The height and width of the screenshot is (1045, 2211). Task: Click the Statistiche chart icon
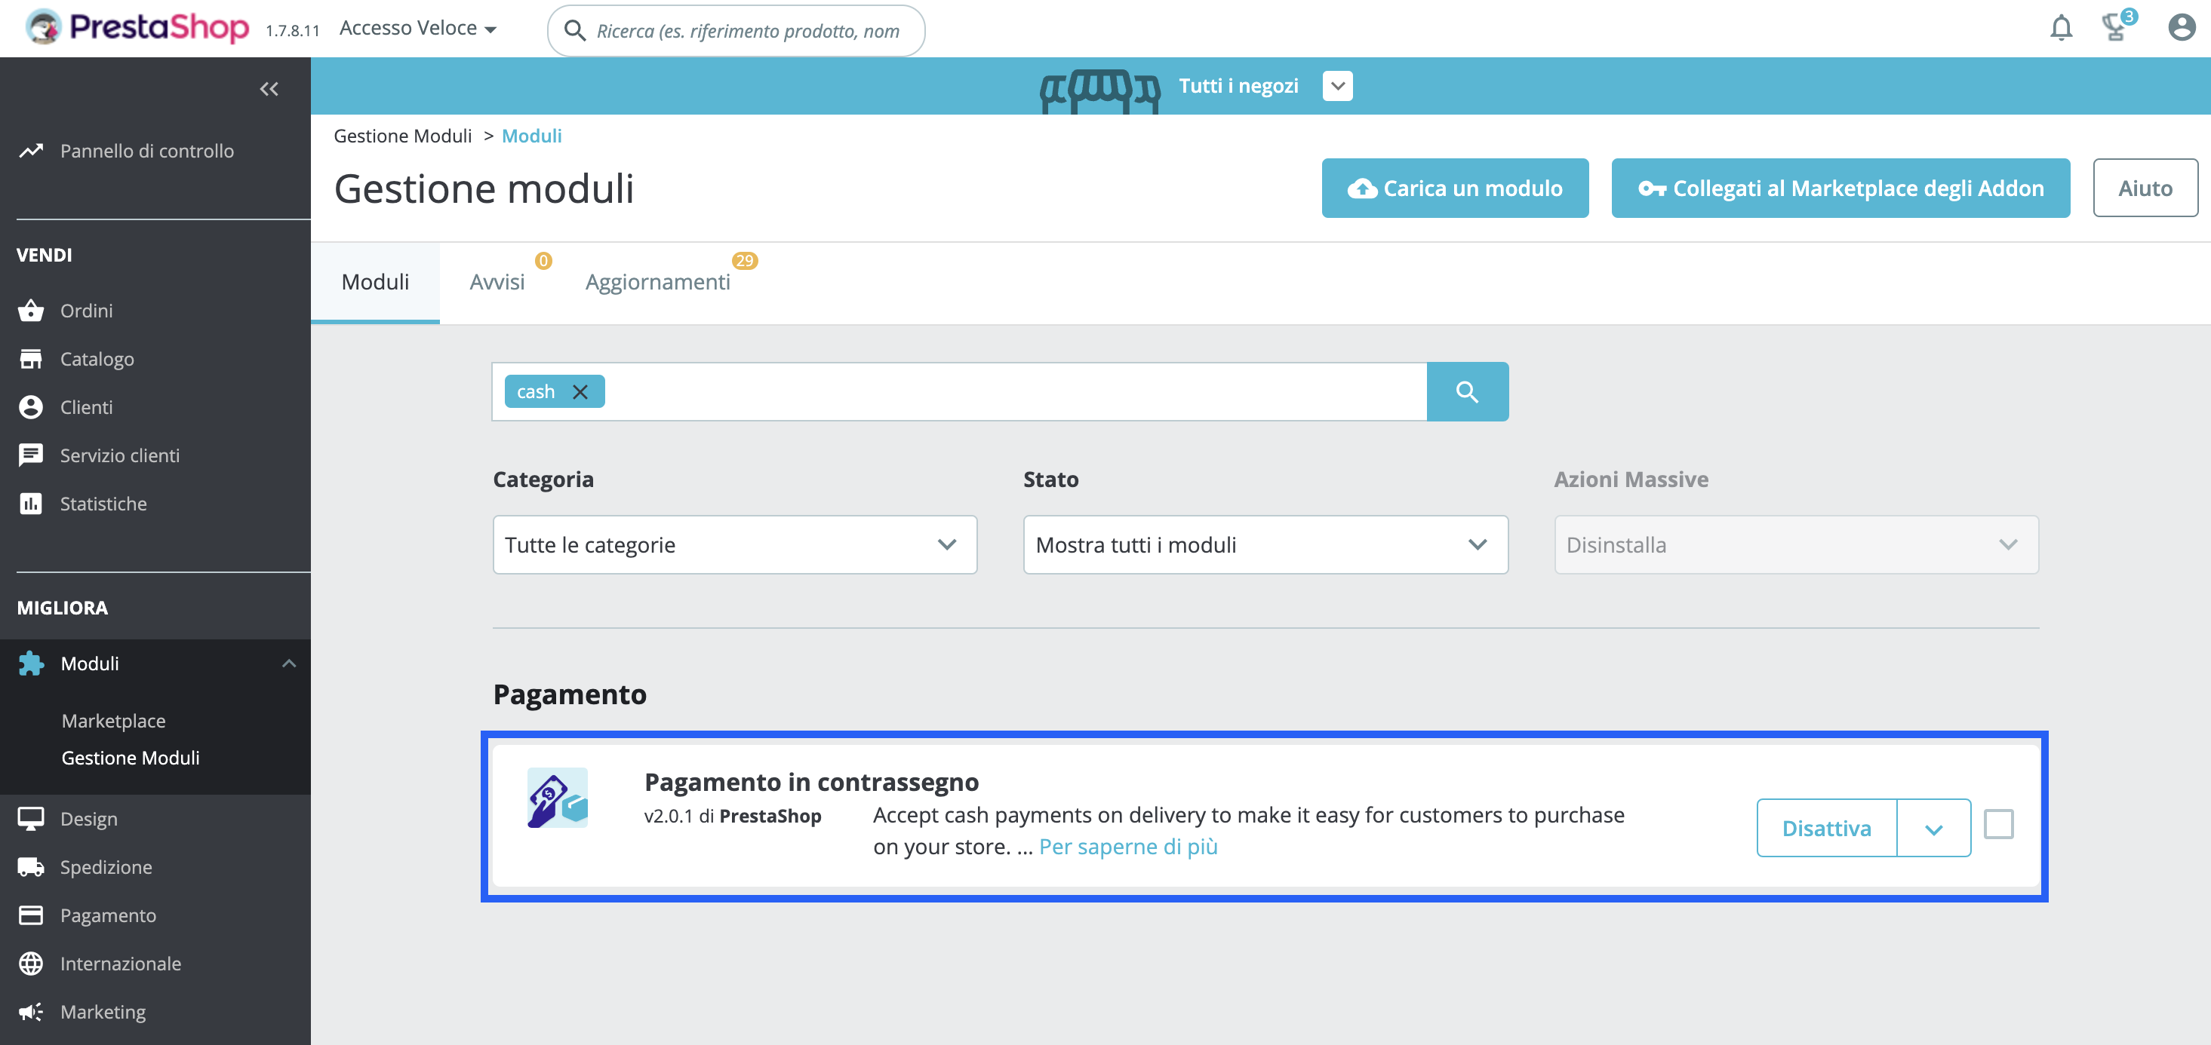(x=31, y=503)
